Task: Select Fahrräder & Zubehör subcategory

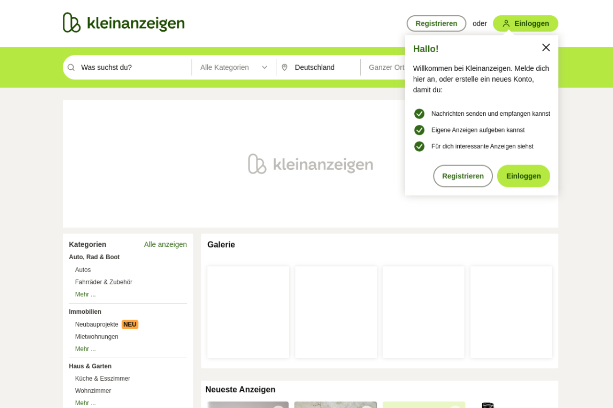Action: click(x=103, y=282)
